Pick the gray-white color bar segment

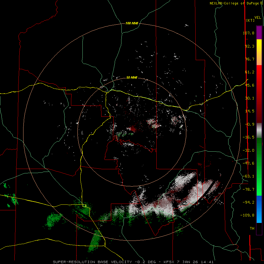point(259,130)
